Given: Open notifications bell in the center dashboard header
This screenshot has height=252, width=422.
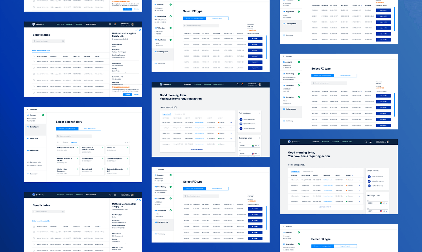Looking at the screenshot, I should [242, 84].
